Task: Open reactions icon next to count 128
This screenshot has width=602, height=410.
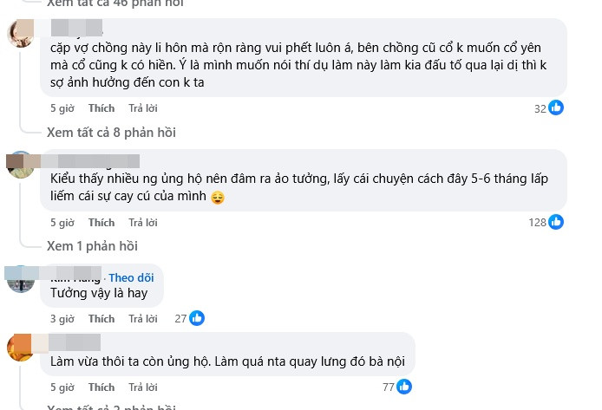Action: coord(556,223)
